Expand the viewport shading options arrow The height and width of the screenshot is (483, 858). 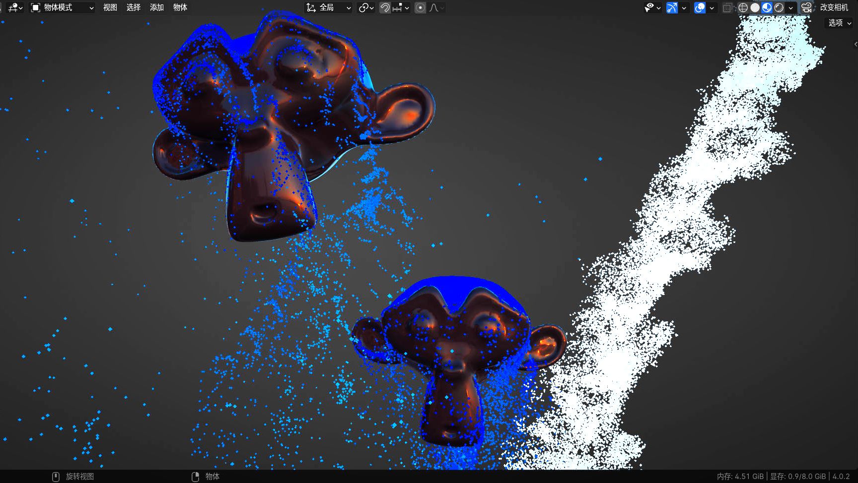[x=790, y=7]
